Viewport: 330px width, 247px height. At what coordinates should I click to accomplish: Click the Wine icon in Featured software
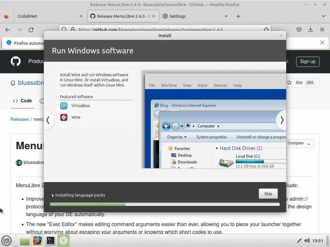64,117
